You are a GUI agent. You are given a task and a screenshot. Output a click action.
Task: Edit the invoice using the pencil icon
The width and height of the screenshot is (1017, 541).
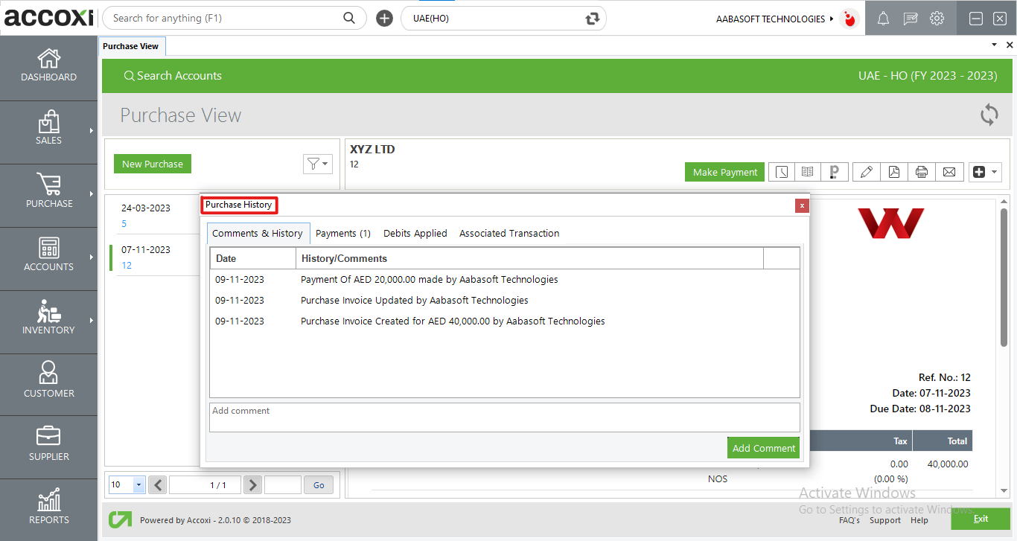pos(866,171)
